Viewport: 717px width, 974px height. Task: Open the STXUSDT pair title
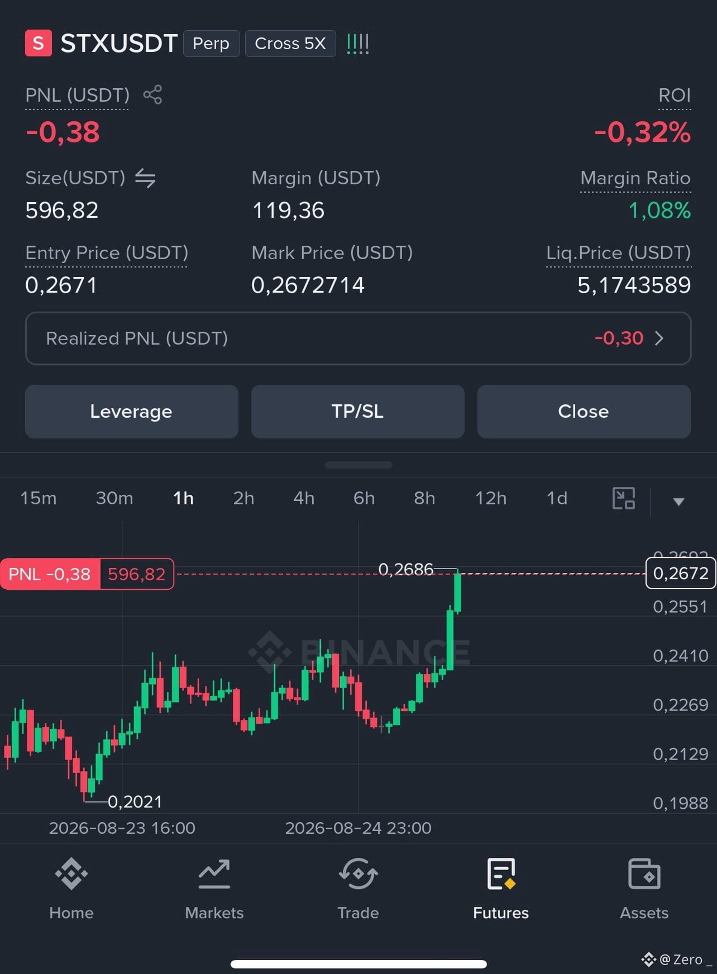coord(119,44)
